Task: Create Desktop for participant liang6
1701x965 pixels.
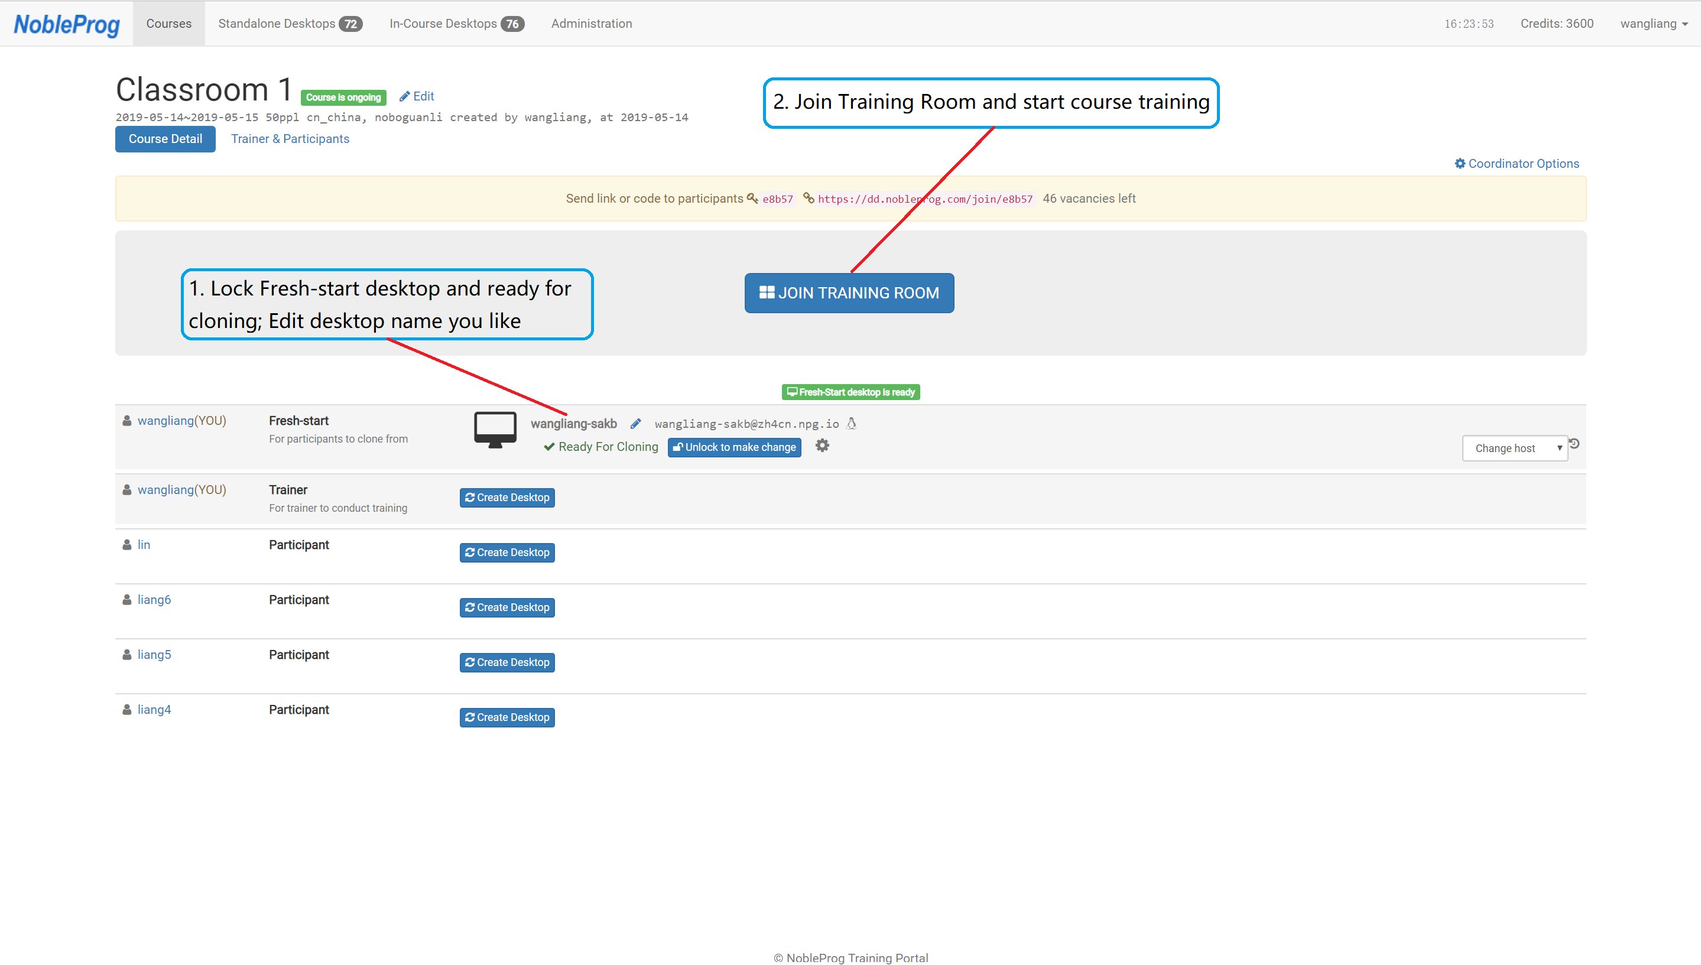Action: click(507, 607)
